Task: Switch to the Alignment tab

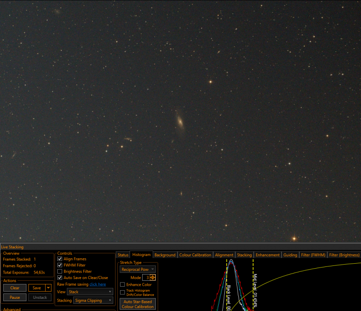Action: [224, 255]
